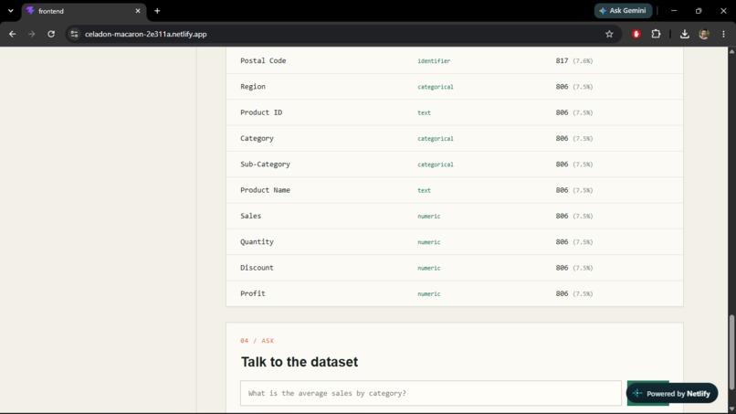Click the Sales row label
The image size is (736, 414).
(x=250, y=216)
